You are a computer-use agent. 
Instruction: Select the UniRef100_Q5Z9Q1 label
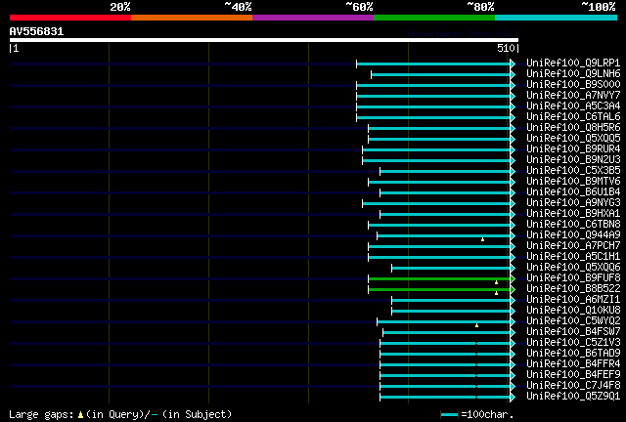point(573,397)
